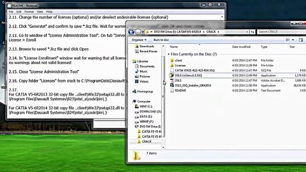Open the Organize dropdown menu
Image resolution: width=306 pixels, height=172 pixels.
tap(139, 40)
